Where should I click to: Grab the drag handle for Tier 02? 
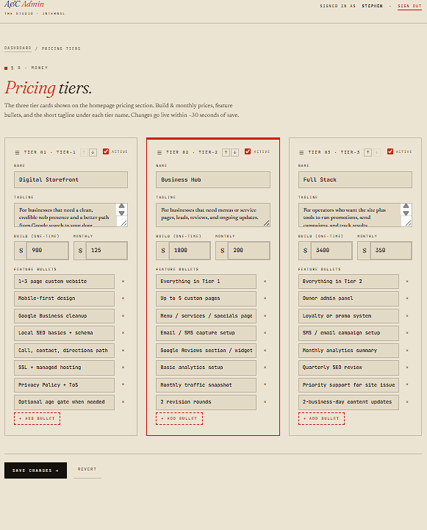(x=159, y=152)
